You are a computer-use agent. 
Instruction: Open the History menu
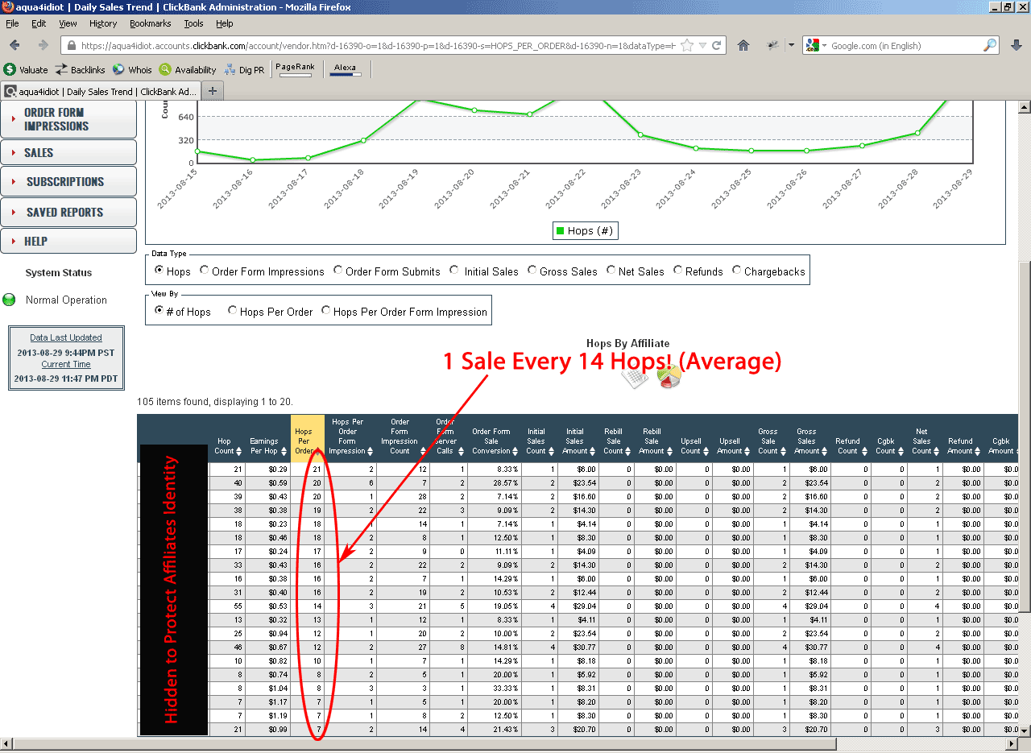103,23
